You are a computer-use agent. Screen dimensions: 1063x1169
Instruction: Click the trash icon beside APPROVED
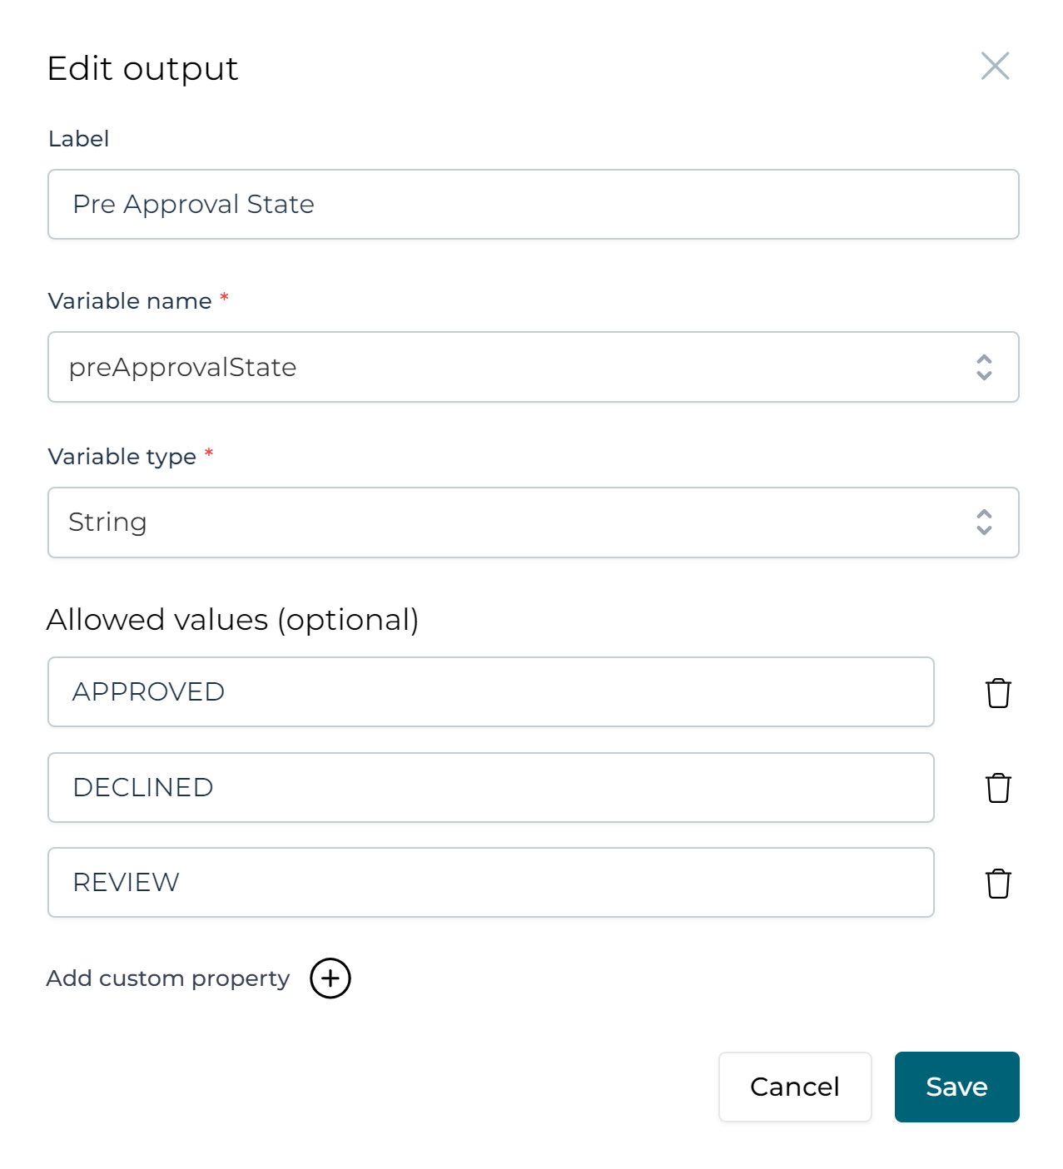coord(997,692)
